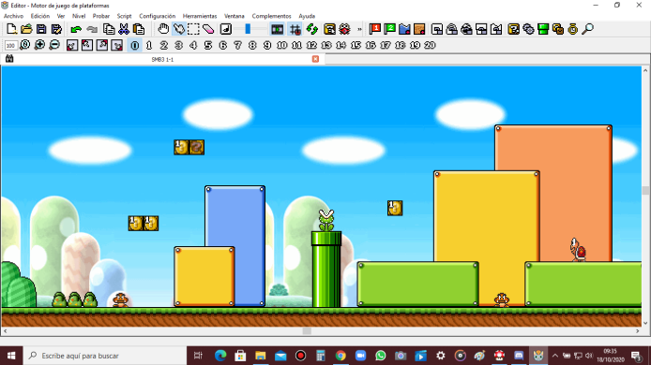Image resolution: width=651 pixels, height=365 pixels.
Task: Switch to section 1
Action: click(x=149, y=45)
